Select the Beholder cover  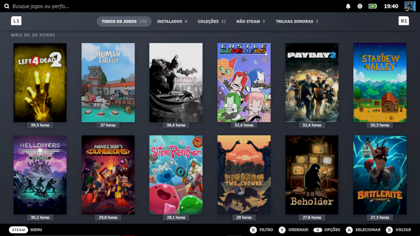pos(312,175)
